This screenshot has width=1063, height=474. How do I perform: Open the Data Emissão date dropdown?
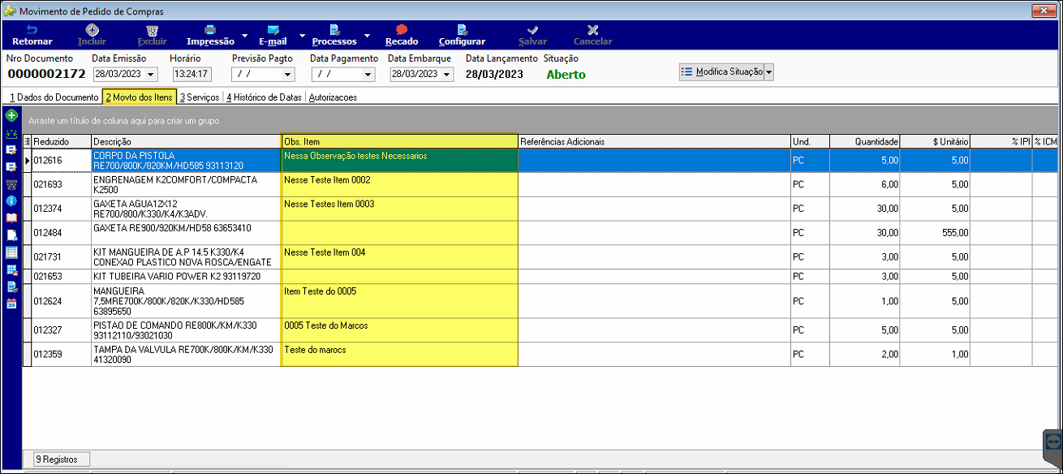click(x=150, y=74)
